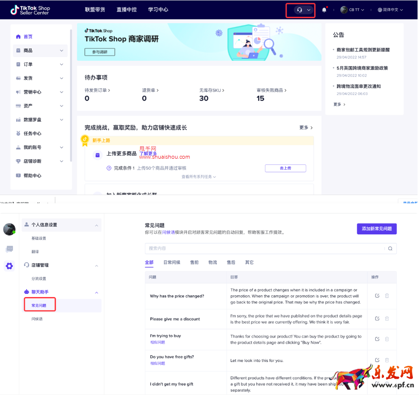This screenshot has width=419, height=395.
Task: Delete the "Please give me a discount" question
Action: [x=387, y=319]
